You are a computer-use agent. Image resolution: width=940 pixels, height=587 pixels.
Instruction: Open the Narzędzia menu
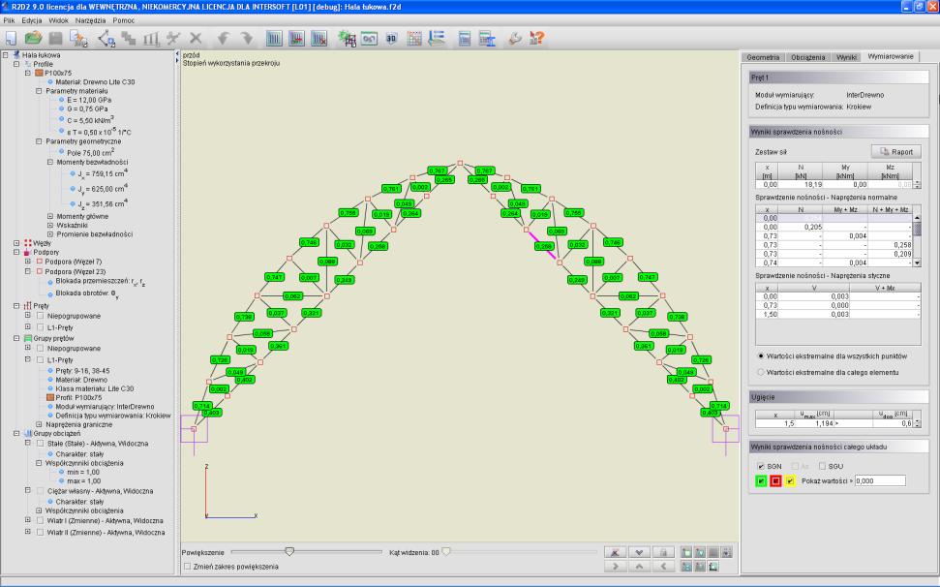coord(91,20)
